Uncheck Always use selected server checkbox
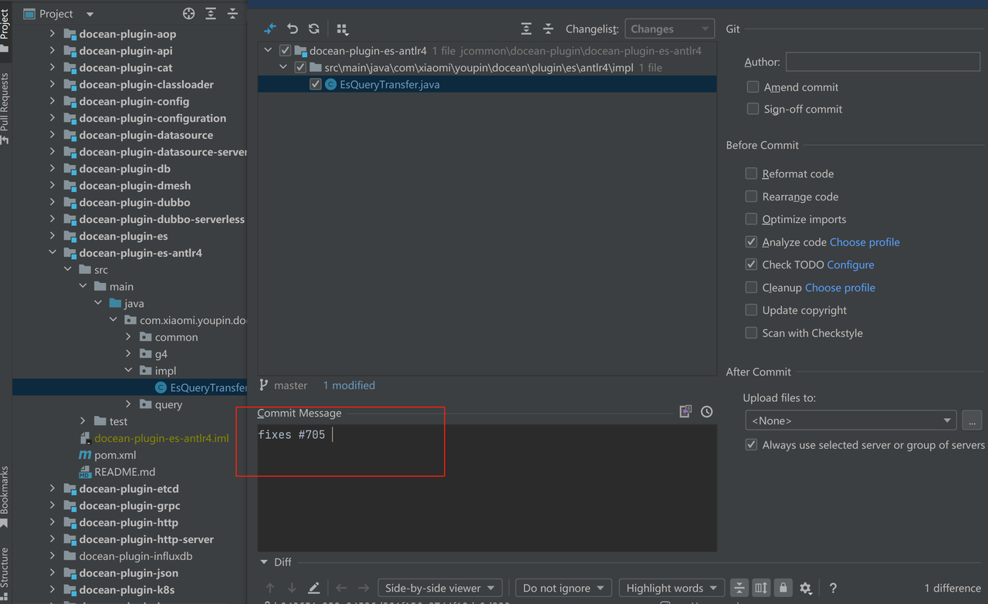The width and height of the screenshot is (988, 604). [751, 445]
